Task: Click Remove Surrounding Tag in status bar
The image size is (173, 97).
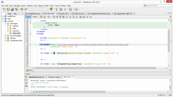Action: pyautogui.click(x=45, y=95)
